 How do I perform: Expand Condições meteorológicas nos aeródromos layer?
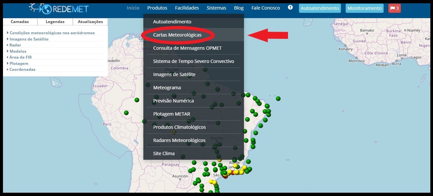click(x=52, y=33)
